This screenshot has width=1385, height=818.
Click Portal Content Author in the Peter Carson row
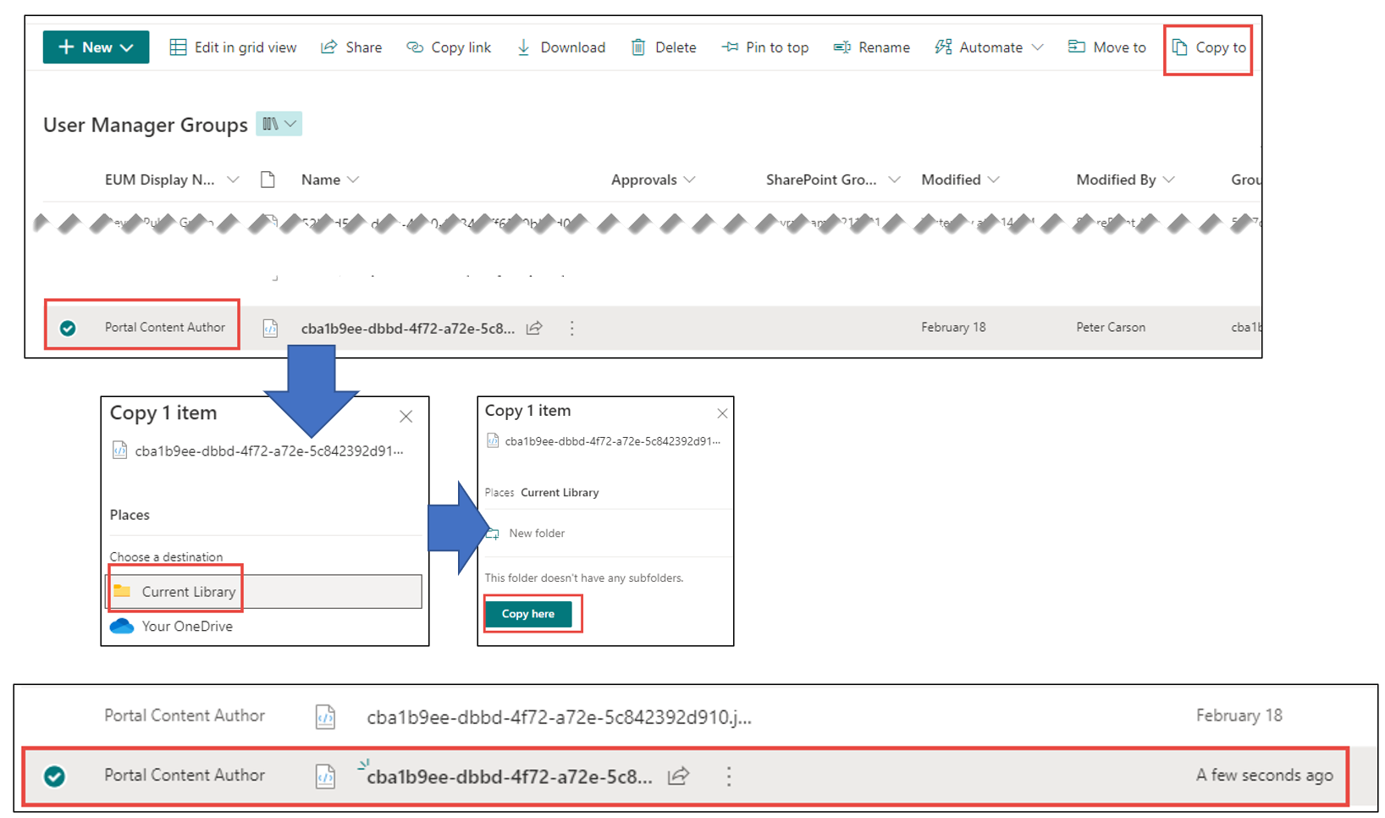165,328
